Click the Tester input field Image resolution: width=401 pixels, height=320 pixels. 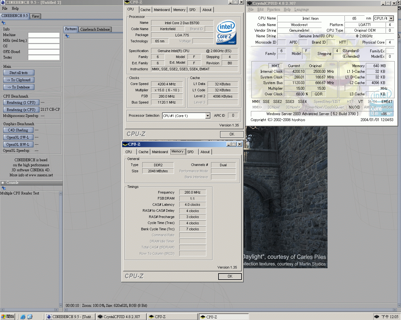[44, 57]
